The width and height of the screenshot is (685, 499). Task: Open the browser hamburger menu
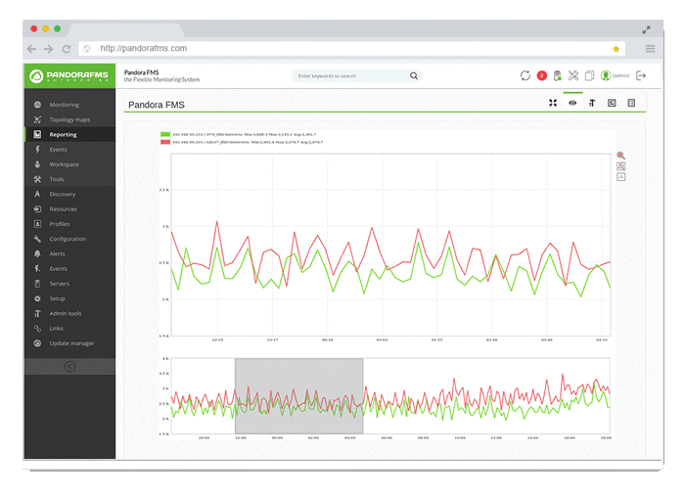click(650, 49)
